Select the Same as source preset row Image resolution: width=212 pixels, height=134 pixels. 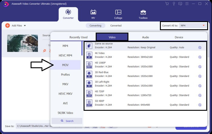[145, 46]
